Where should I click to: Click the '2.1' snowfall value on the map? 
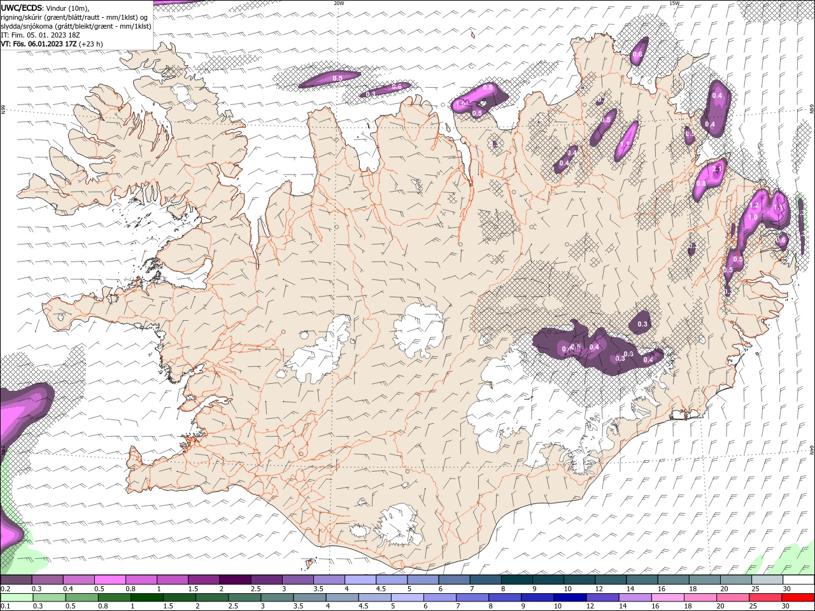point(717,169)
